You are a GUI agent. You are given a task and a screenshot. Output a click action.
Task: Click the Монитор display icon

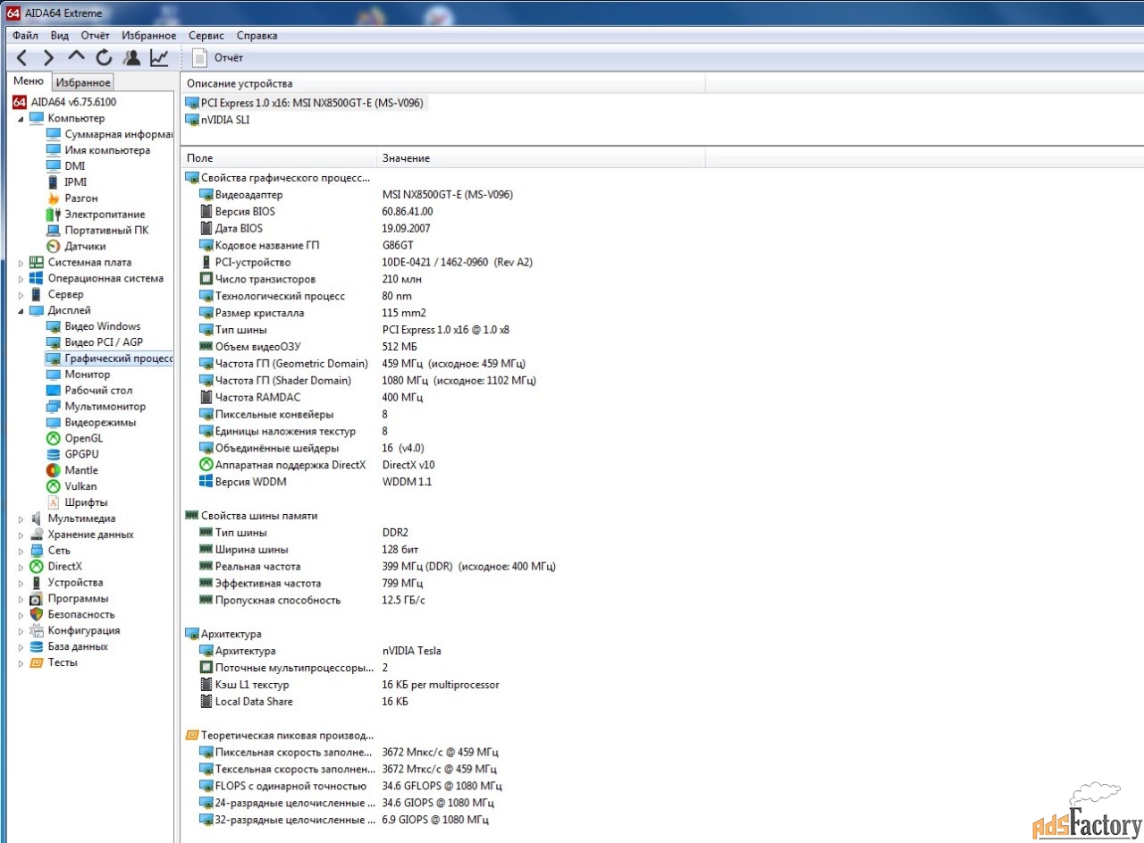click(54, 375)
